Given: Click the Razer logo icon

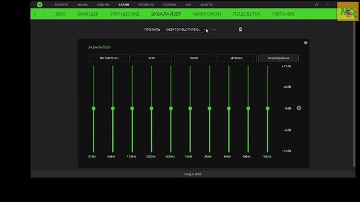Looking at the screenshot, I should click(39, 4).
